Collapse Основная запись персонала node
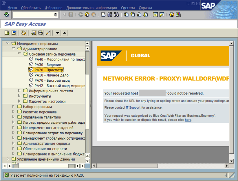This screenshot has width=238, height=181. click(19, 54)
